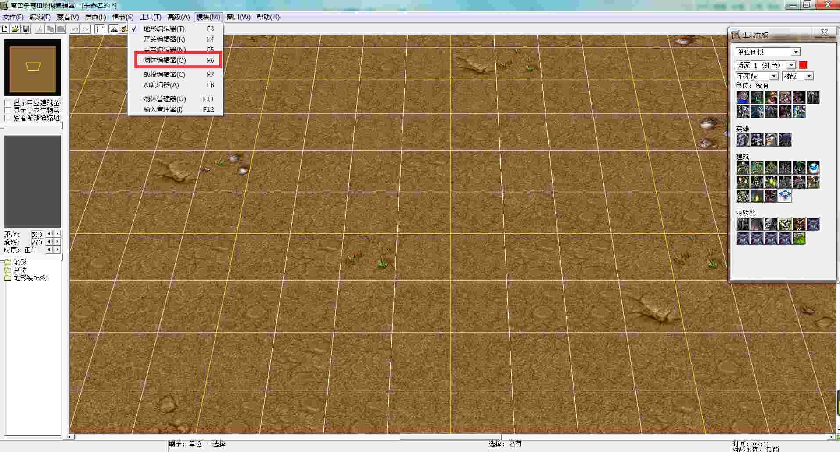Click the 旋转 field showing 270
The image size is (840, 452).
click(37, 242)
